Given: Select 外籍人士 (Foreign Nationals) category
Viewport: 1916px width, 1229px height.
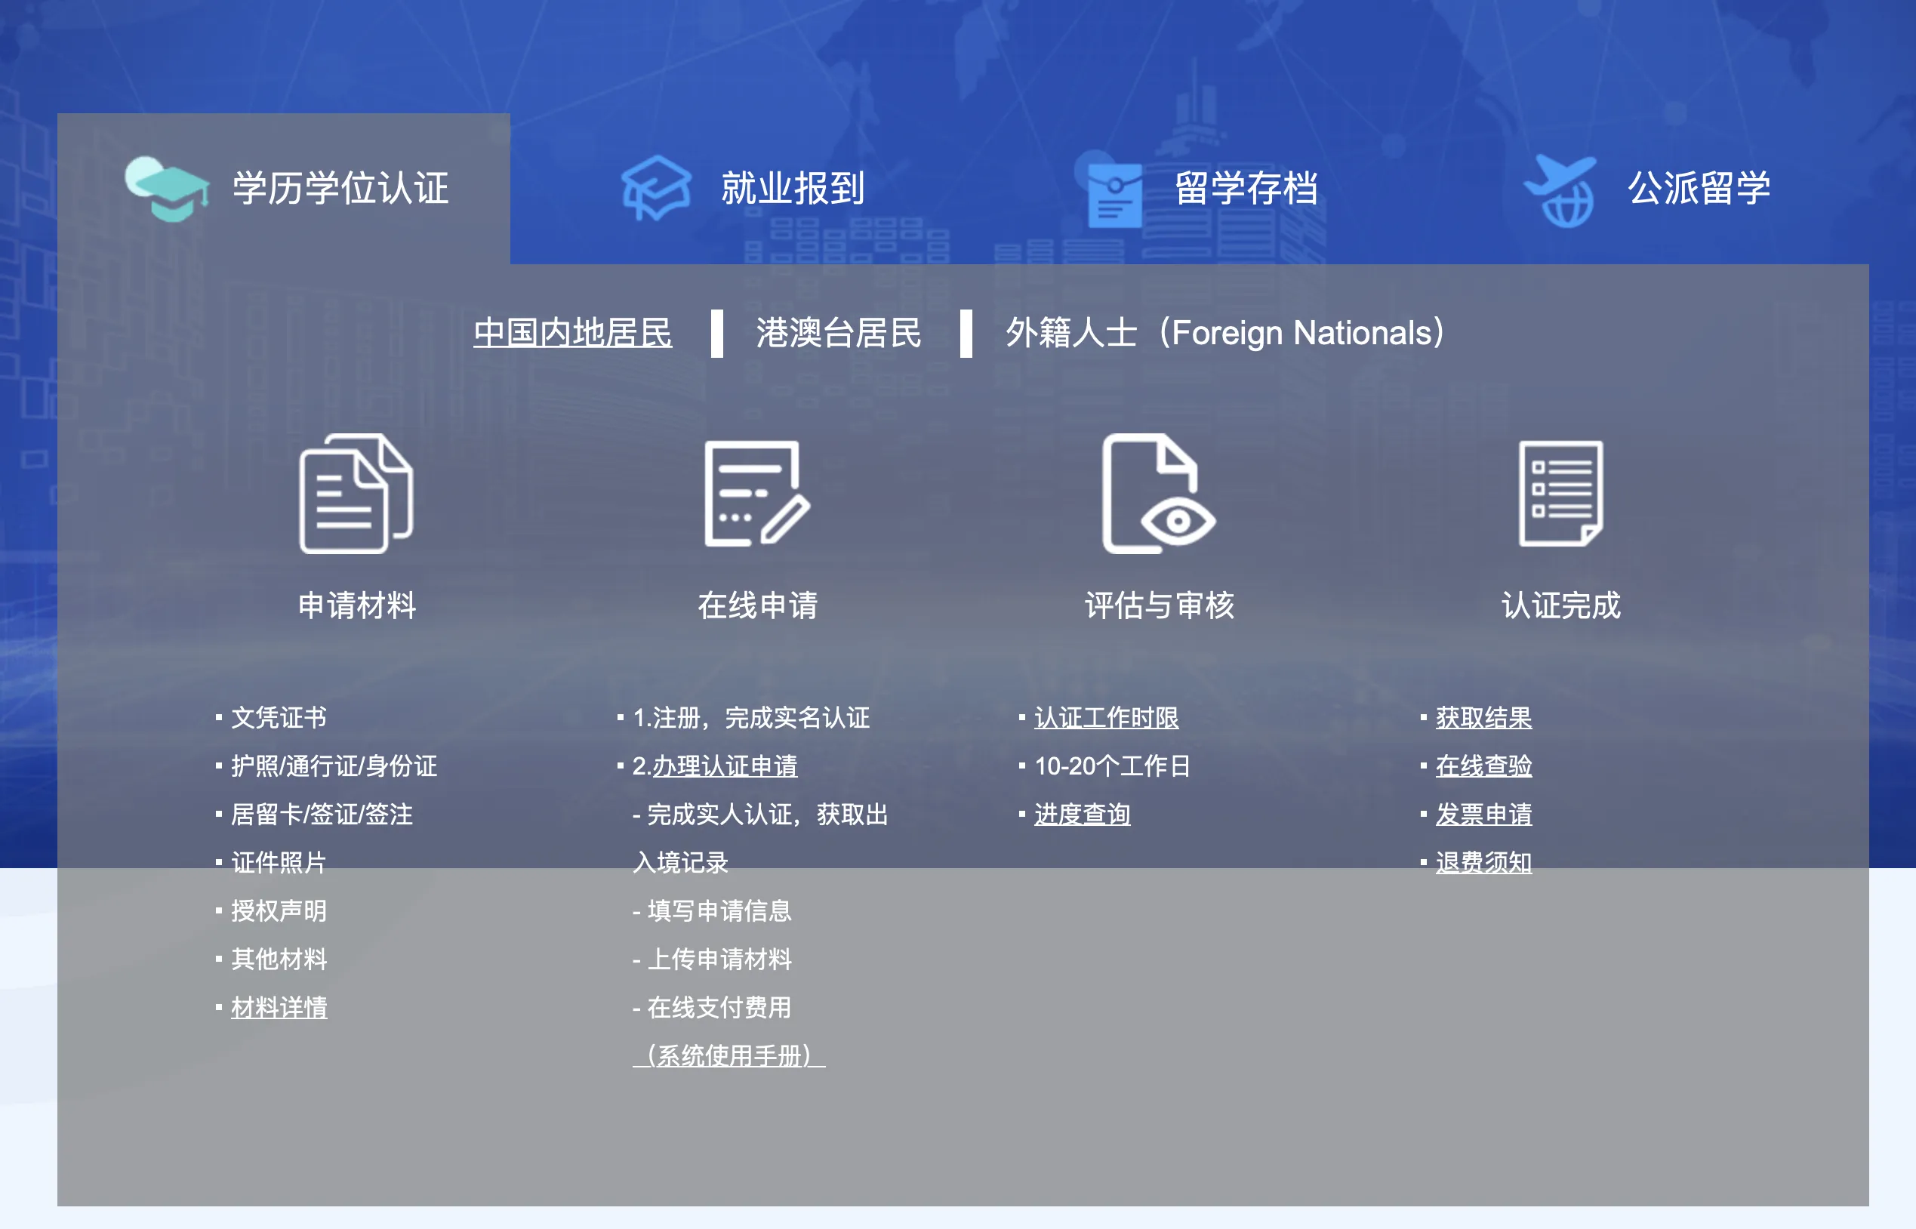Looking at the screenshot, I should 1224,333.
